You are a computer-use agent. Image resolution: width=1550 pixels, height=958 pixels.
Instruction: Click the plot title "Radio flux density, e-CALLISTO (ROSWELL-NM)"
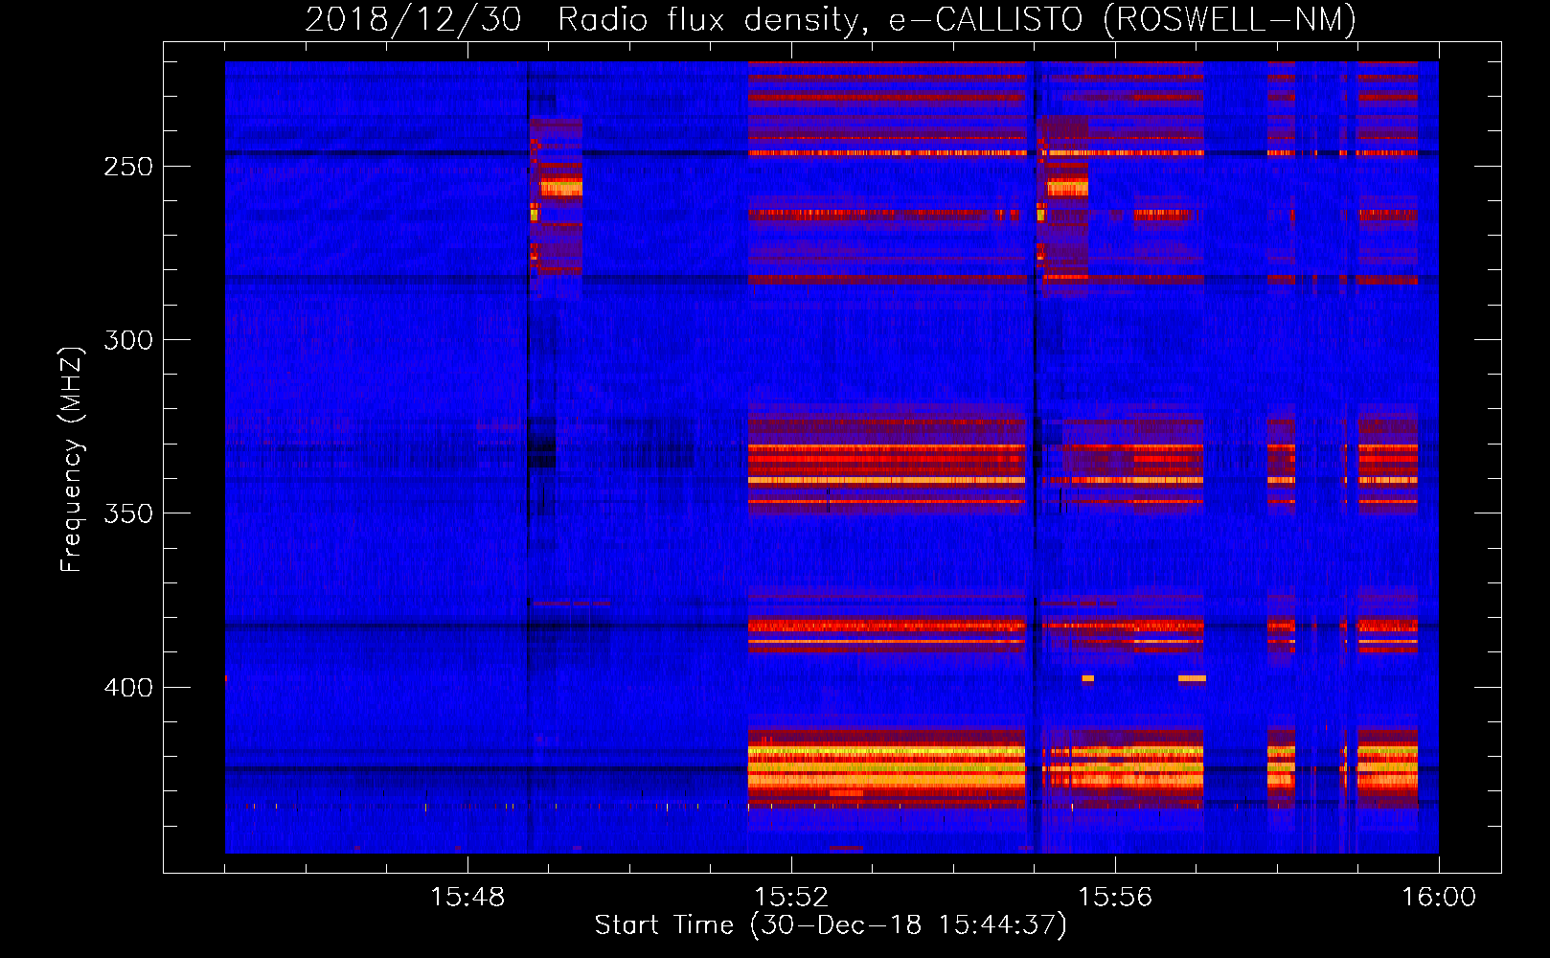point(957,19)
